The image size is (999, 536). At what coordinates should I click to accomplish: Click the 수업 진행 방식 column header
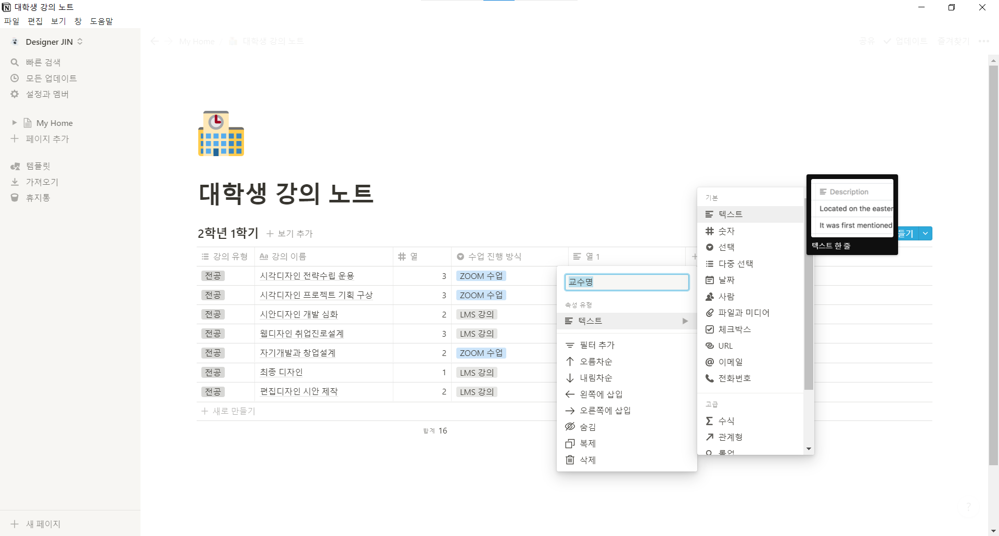tap(509, 257)
